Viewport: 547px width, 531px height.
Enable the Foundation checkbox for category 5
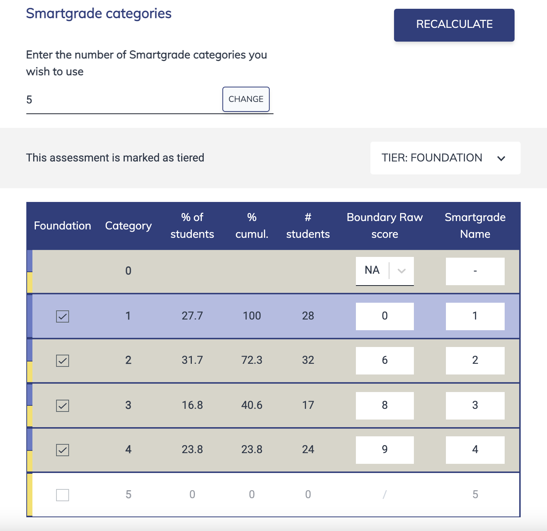click(62, 494)
